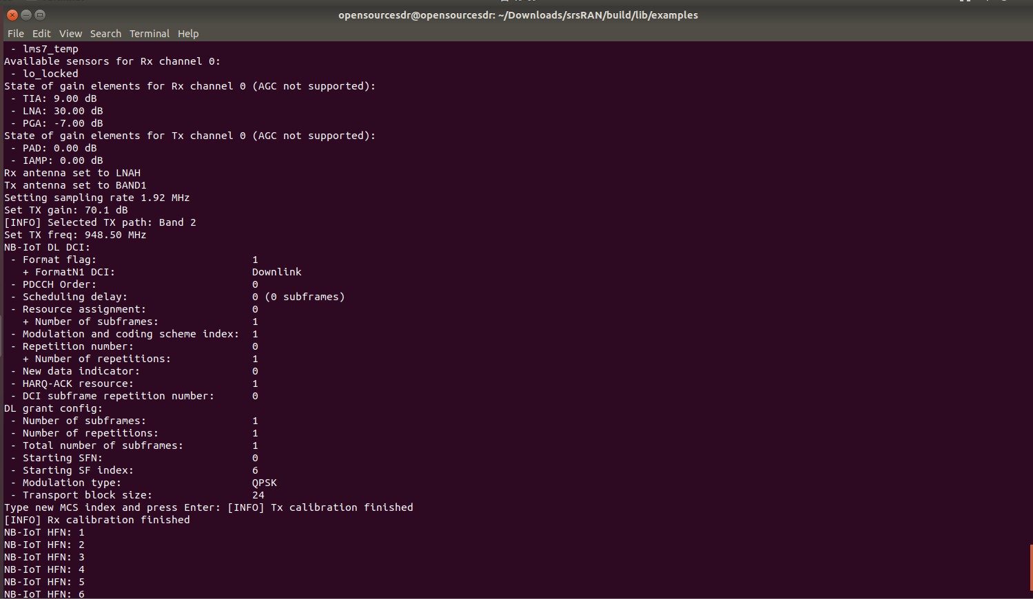The image size is (1033, 599).
Task: Click 'Type new MCS index and press Enter' prompt
Action: coord(113,507)
